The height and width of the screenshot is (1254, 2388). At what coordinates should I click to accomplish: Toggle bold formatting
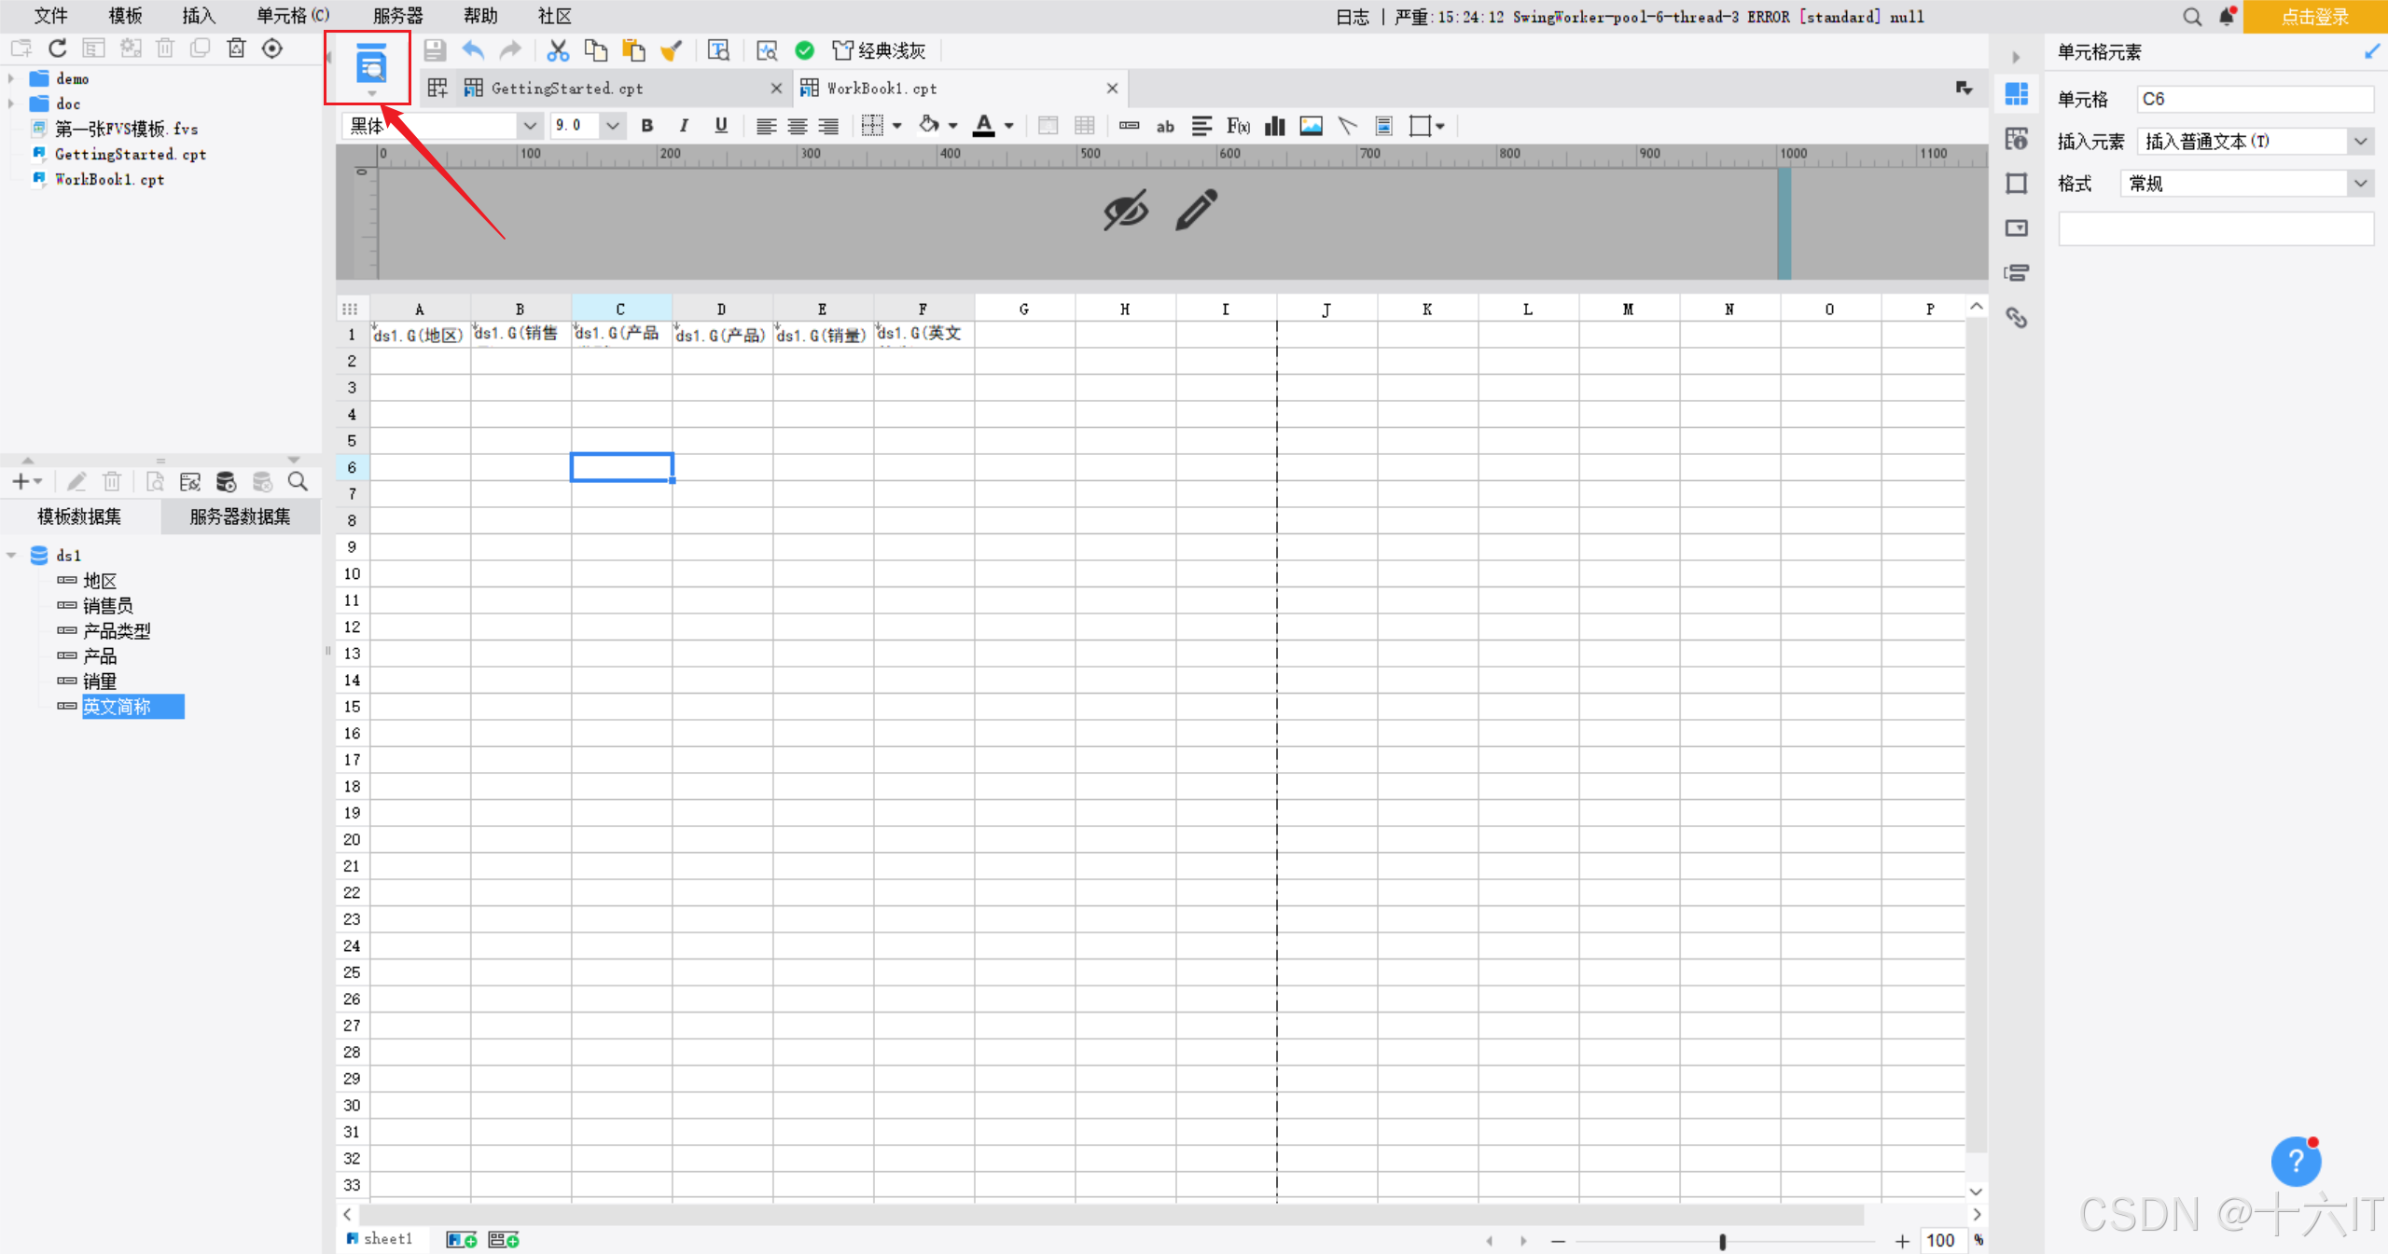646,126
